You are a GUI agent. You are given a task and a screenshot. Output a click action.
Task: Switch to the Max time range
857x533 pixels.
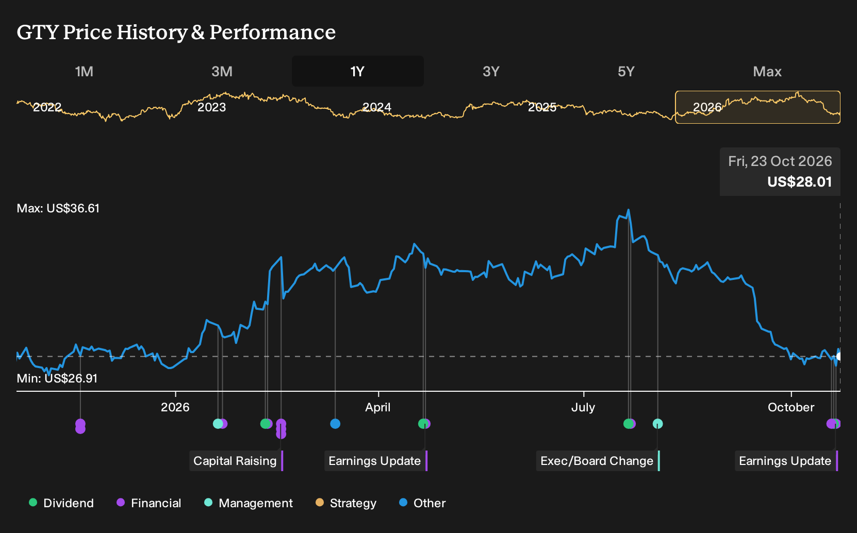(767, 71)
